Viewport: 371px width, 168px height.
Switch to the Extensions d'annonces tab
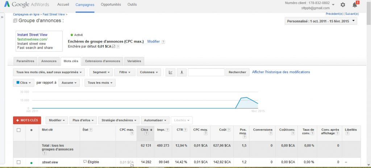(x=103, y=61)
